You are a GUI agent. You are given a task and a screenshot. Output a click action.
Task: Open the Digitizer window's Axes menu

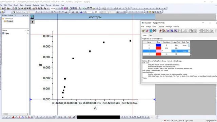pos(154,26)
